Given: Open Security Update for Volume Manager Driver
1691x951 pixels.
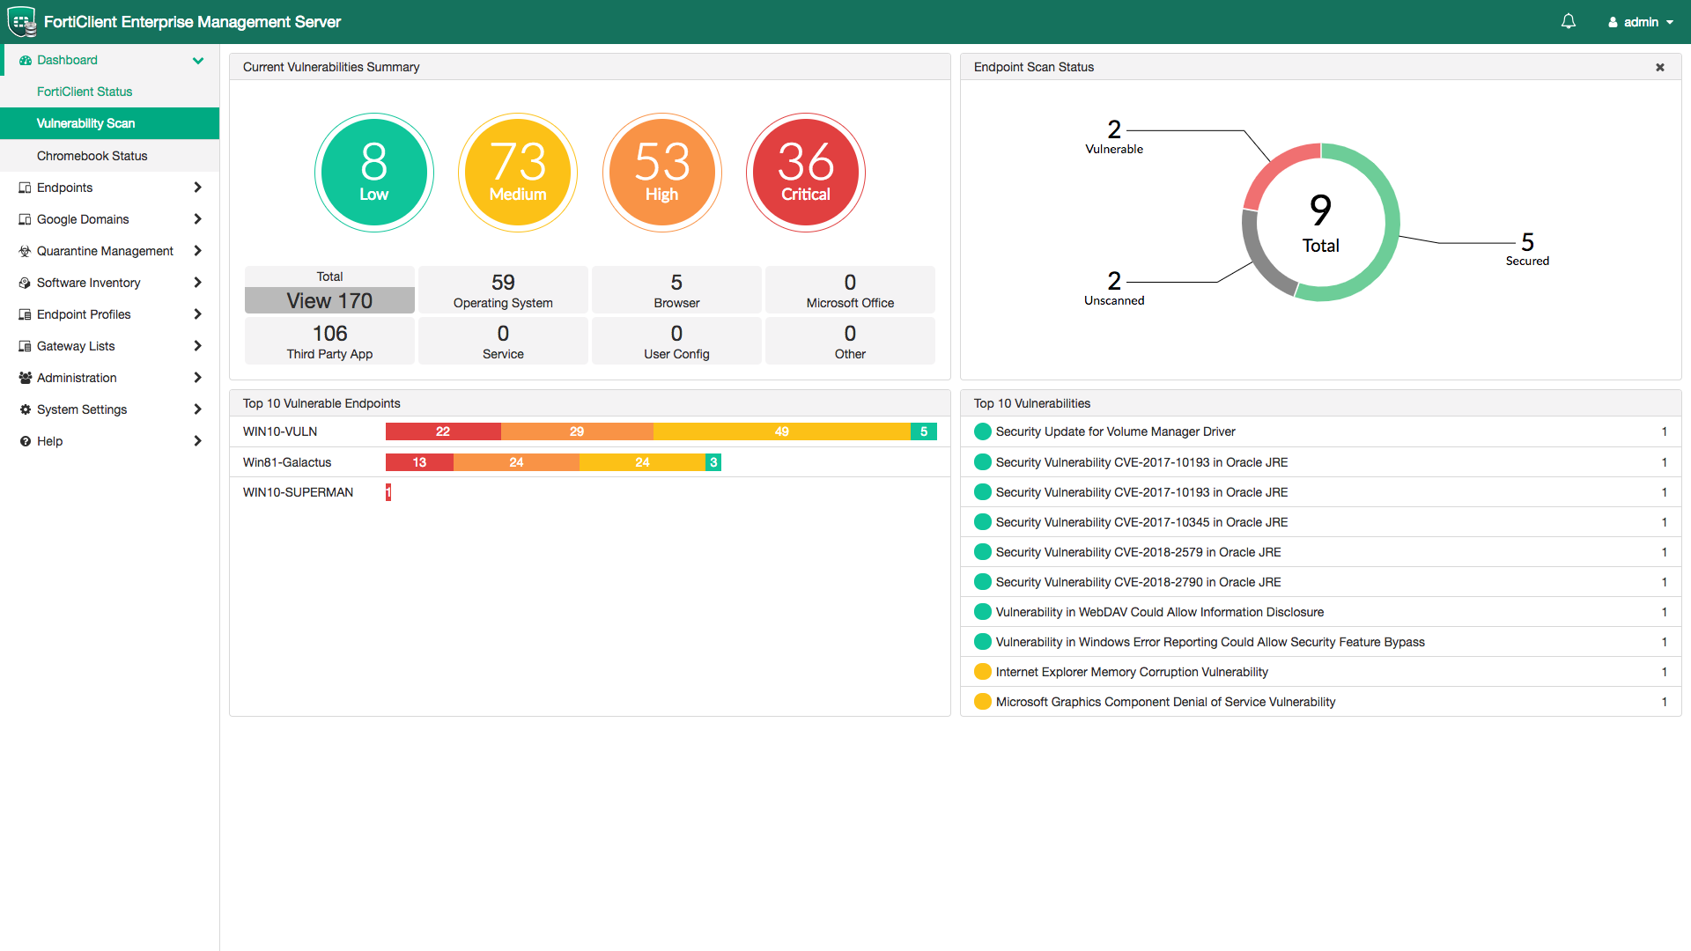Looking at the screenshot, I should (1115, 431).
